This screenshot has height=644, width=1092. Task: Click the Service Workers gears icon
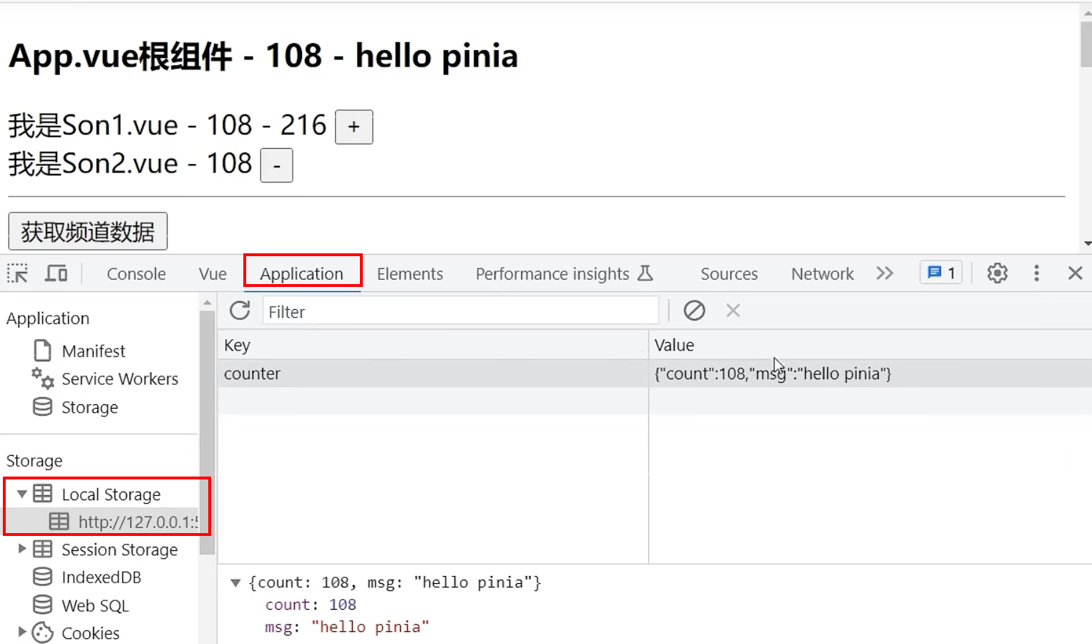click(x=43, y=379)
